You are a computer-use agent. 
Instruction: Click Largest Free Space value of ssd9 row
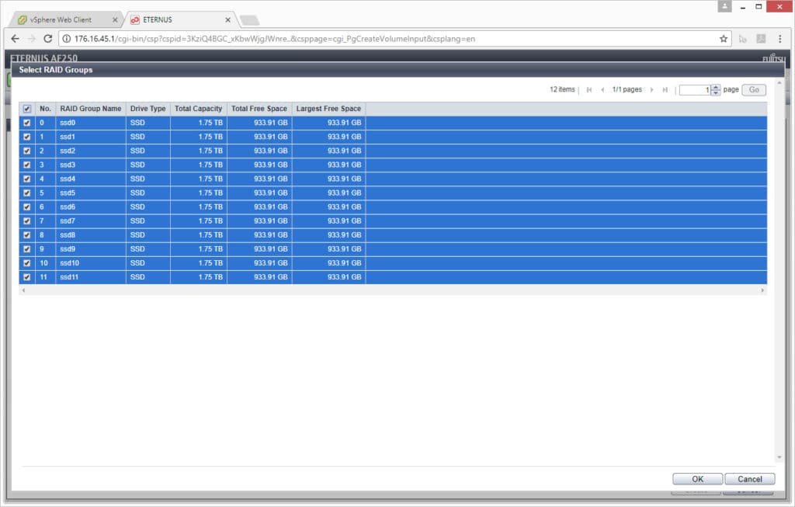344,249
